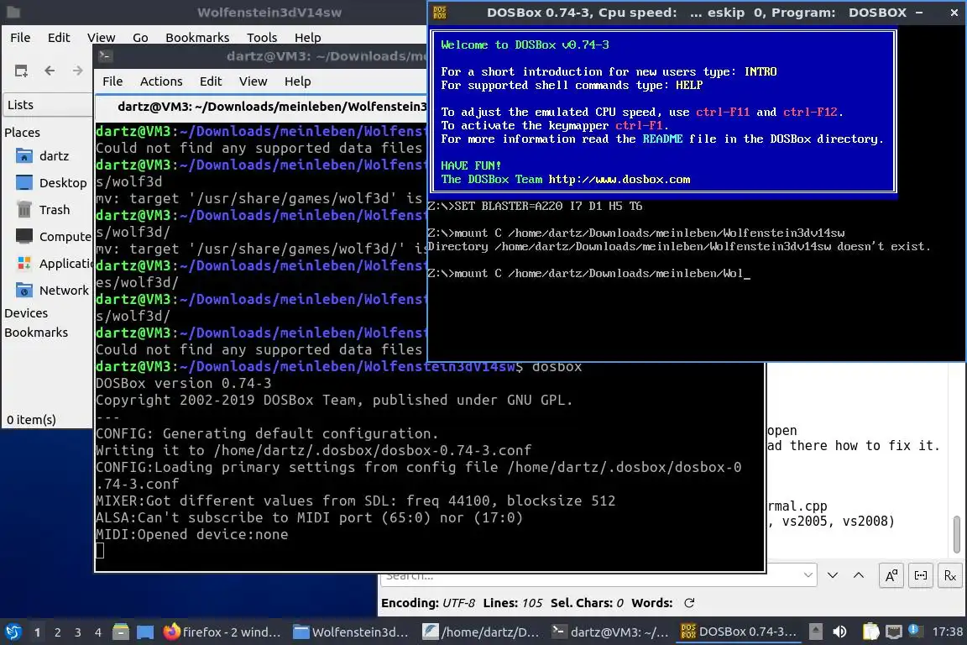The image size is (967, 645).
Task: Click the DOSBox window title icon
Action: click(x=440, y=13)
